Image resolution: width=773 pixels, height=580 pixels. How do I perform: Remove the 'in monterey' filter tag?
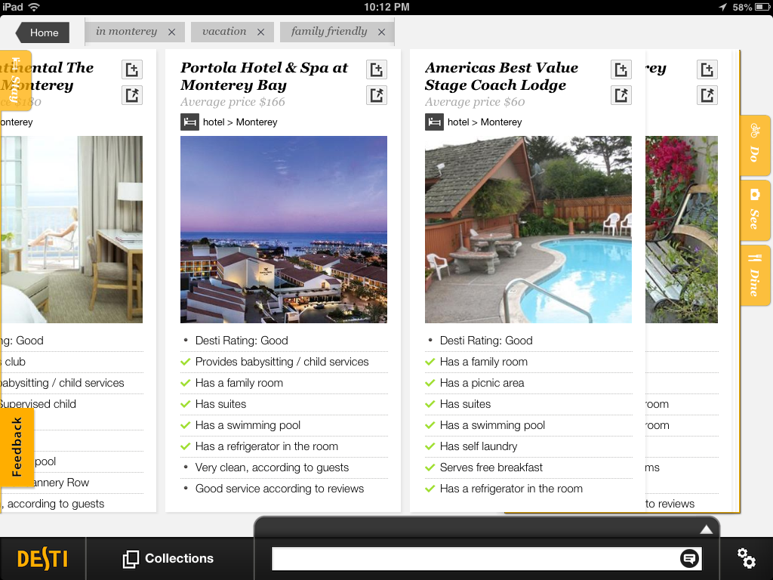pyautogui.click(x=171, y=32)
